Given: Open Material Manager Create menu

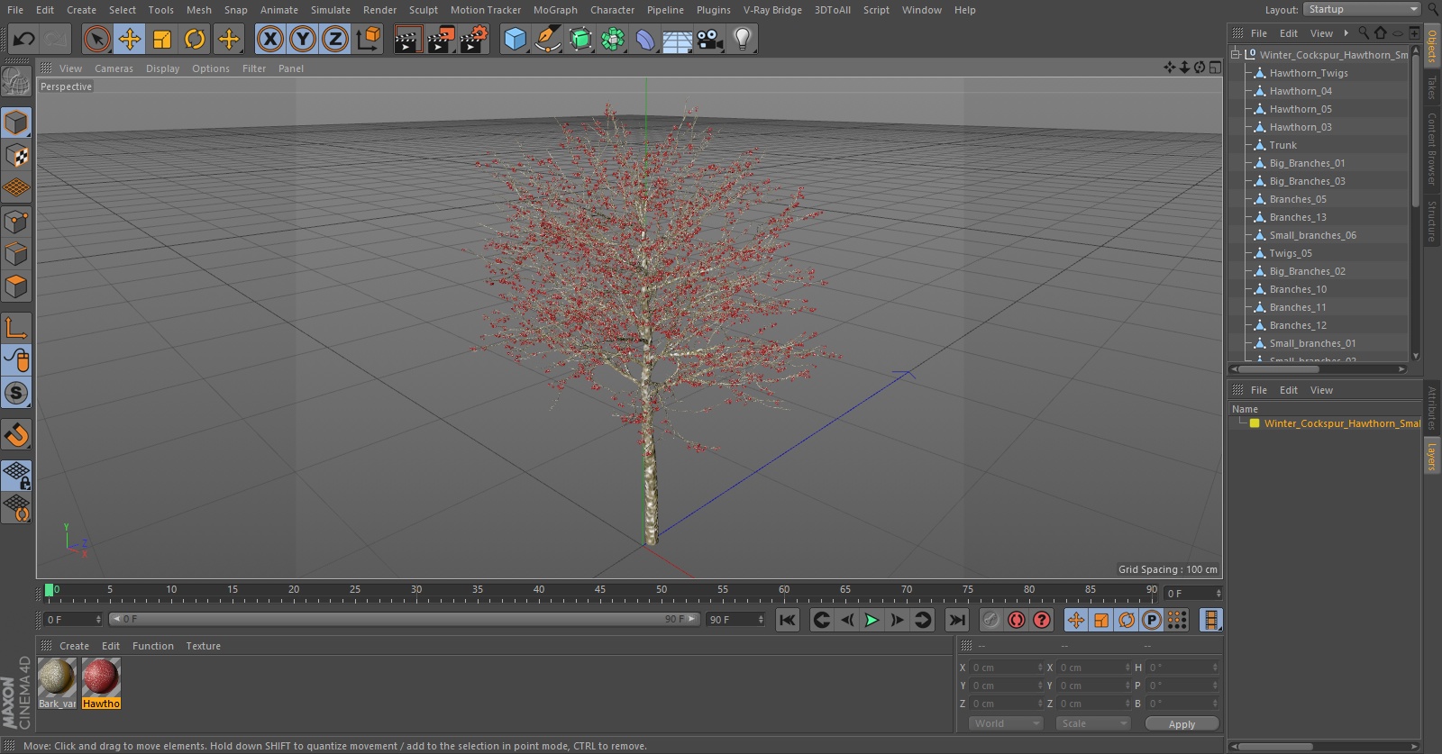Looking at the screenshot, I should coord(74,646).
